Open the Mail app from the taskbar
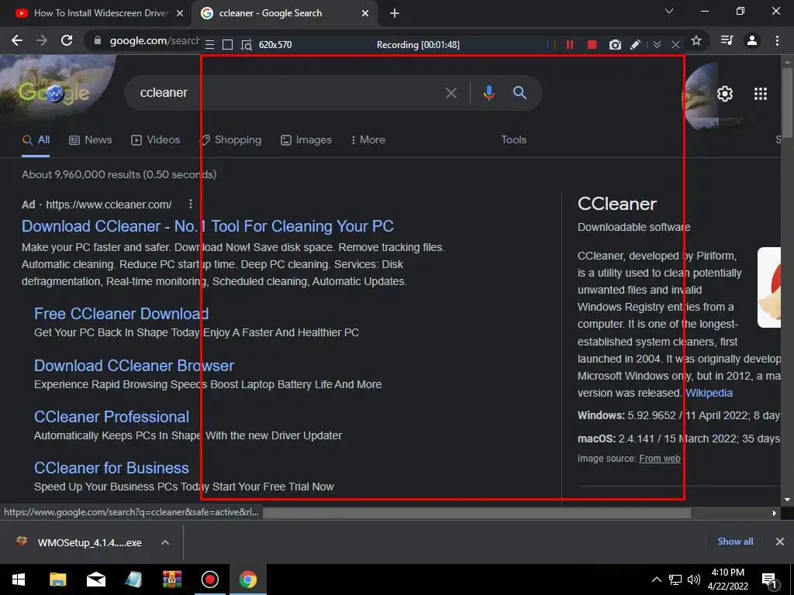The image size is (794, 595). (95, 580)
